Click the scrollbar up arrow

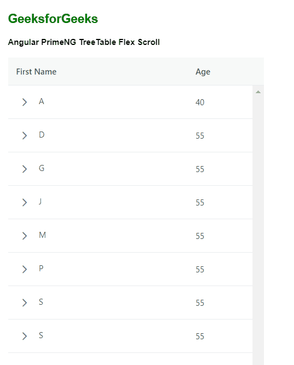(258, 92)
